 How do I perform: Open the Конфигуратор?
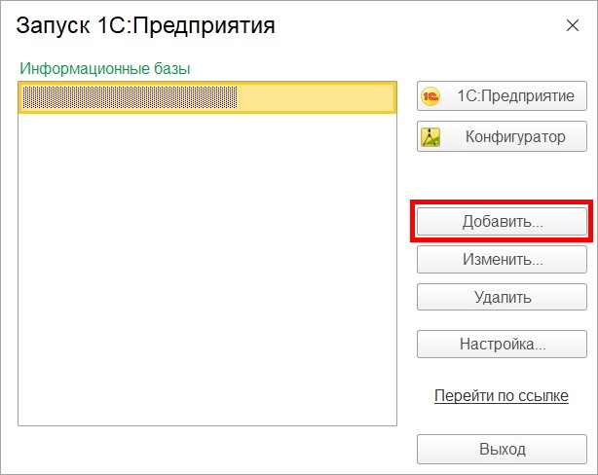[x=502, y=136]
